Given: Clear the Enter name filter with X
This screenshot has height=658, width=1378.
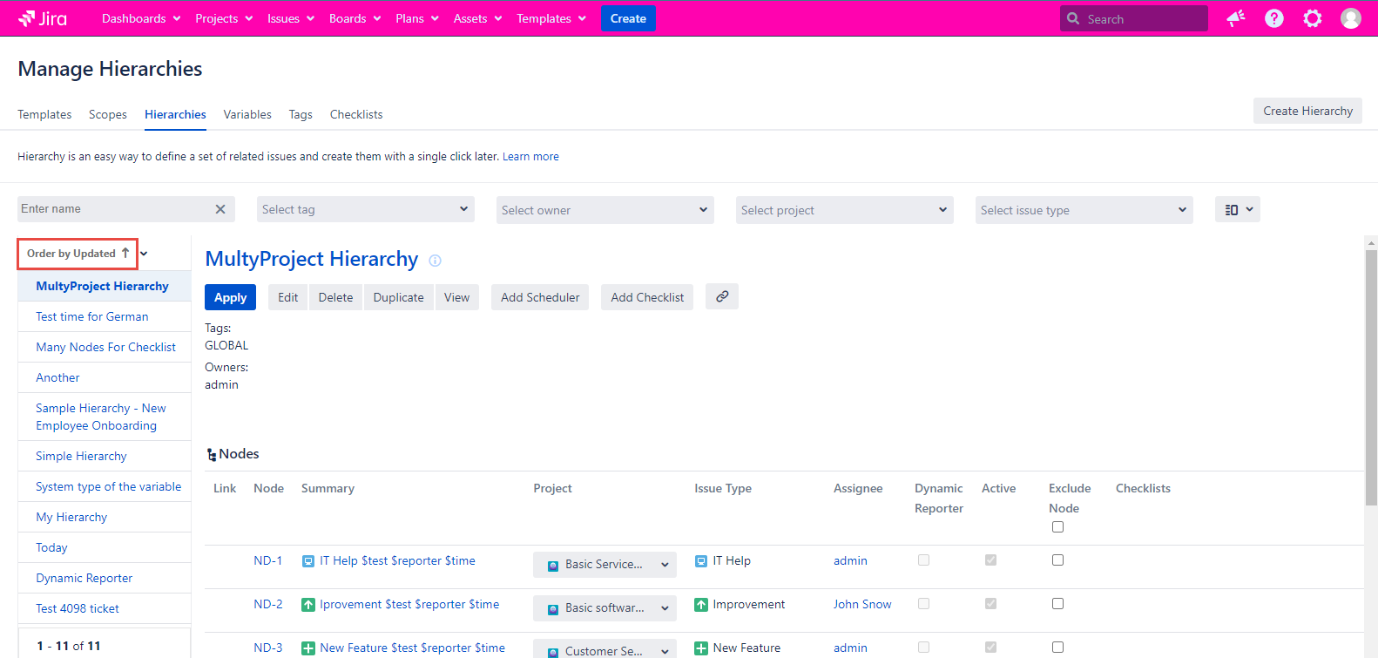Looking at the screenshot, I should tap(220, 209).
